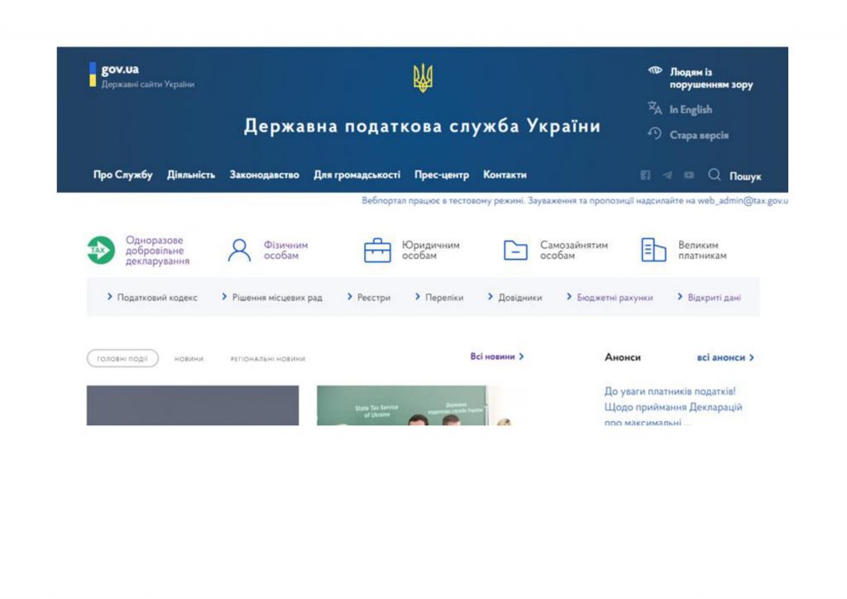The image size is (847, 599).
Task: Open Великим платникам section
Action: pos(702,250)
